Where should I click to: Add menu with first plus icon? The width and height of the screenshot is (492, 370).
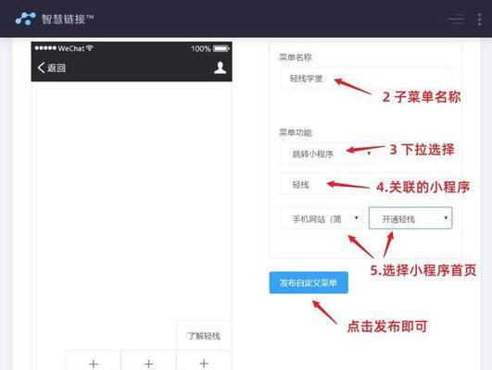[94, 364]
